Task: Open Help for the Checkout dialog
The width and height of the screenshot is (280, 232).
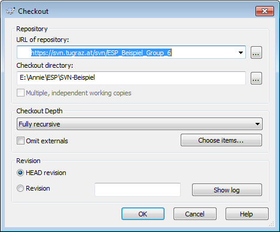Action: 247,214
